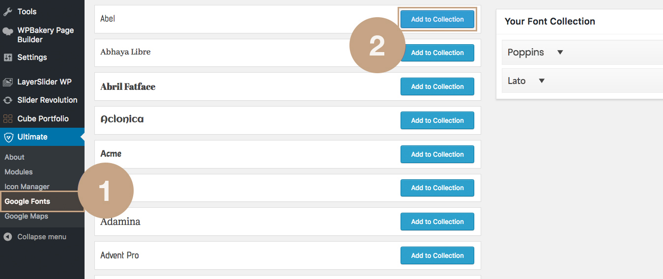The width and height of the screenshot is (663, 279).
Task: Add Abril Fatface to collection
Action: point(437,86)
